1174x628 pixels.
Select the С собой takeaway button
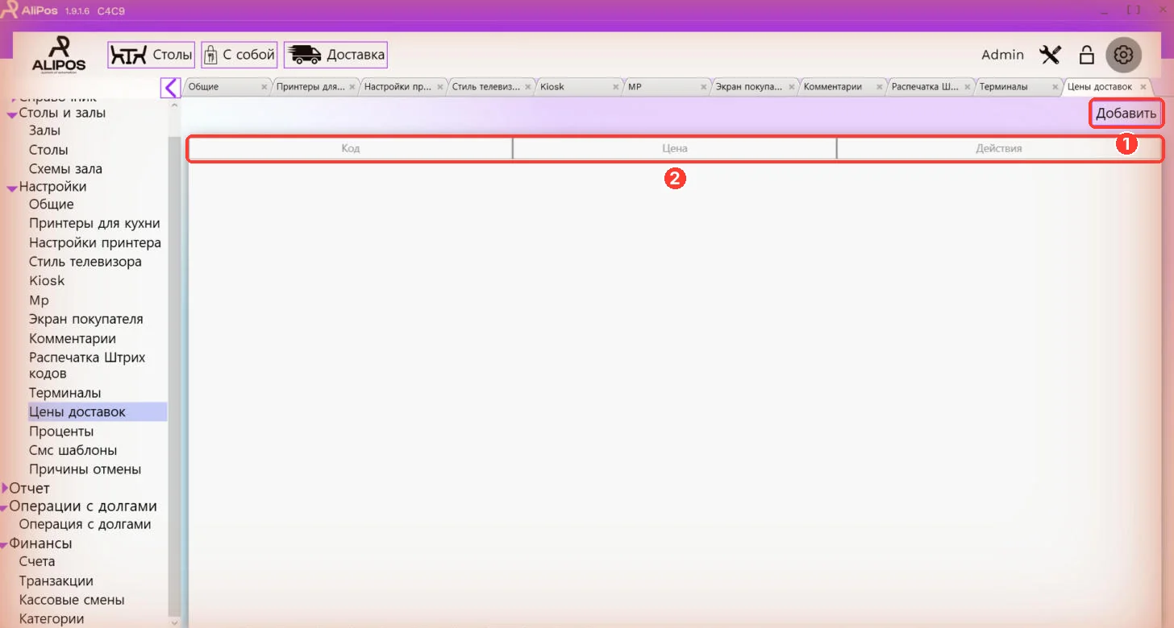tap(239, 55)
